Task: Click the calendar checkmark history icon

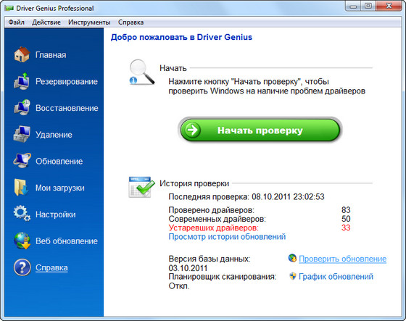Action: (141, 188)
